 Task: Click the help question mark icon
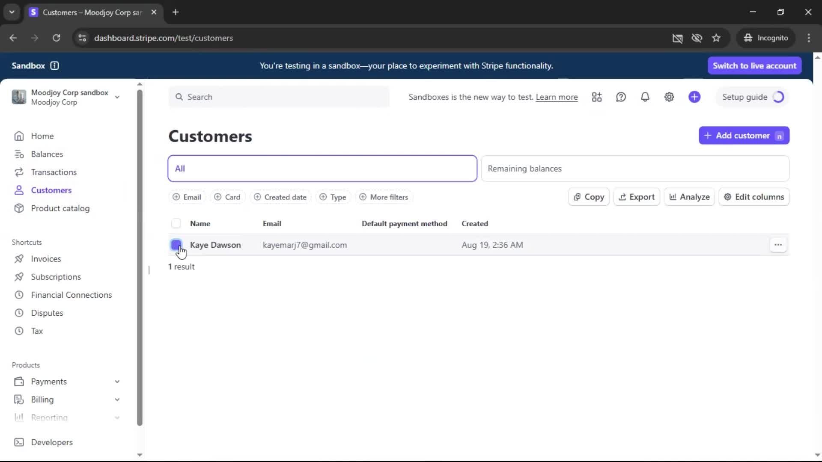621,97
